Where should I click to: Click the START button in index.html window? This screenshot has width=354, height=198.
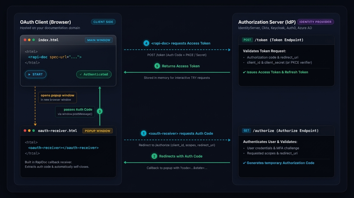point(36,74)
